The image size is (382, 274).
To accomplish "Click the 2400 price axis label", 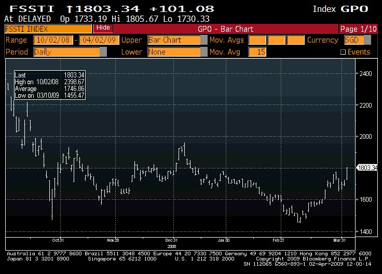I will (x=365, y=74).
